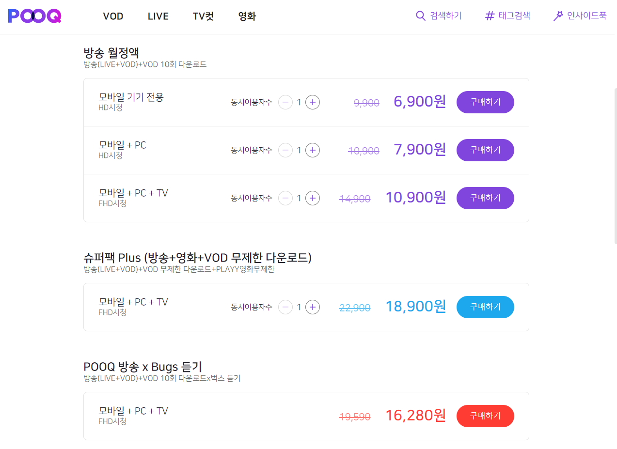The image size is (617, 449).
Task: Decrease users for 슈퍼팩 Plus plan
Action: tap(285, 307)
